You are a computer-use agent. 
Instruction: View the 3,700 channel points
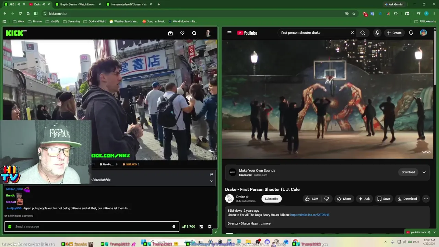click(189, 226)
